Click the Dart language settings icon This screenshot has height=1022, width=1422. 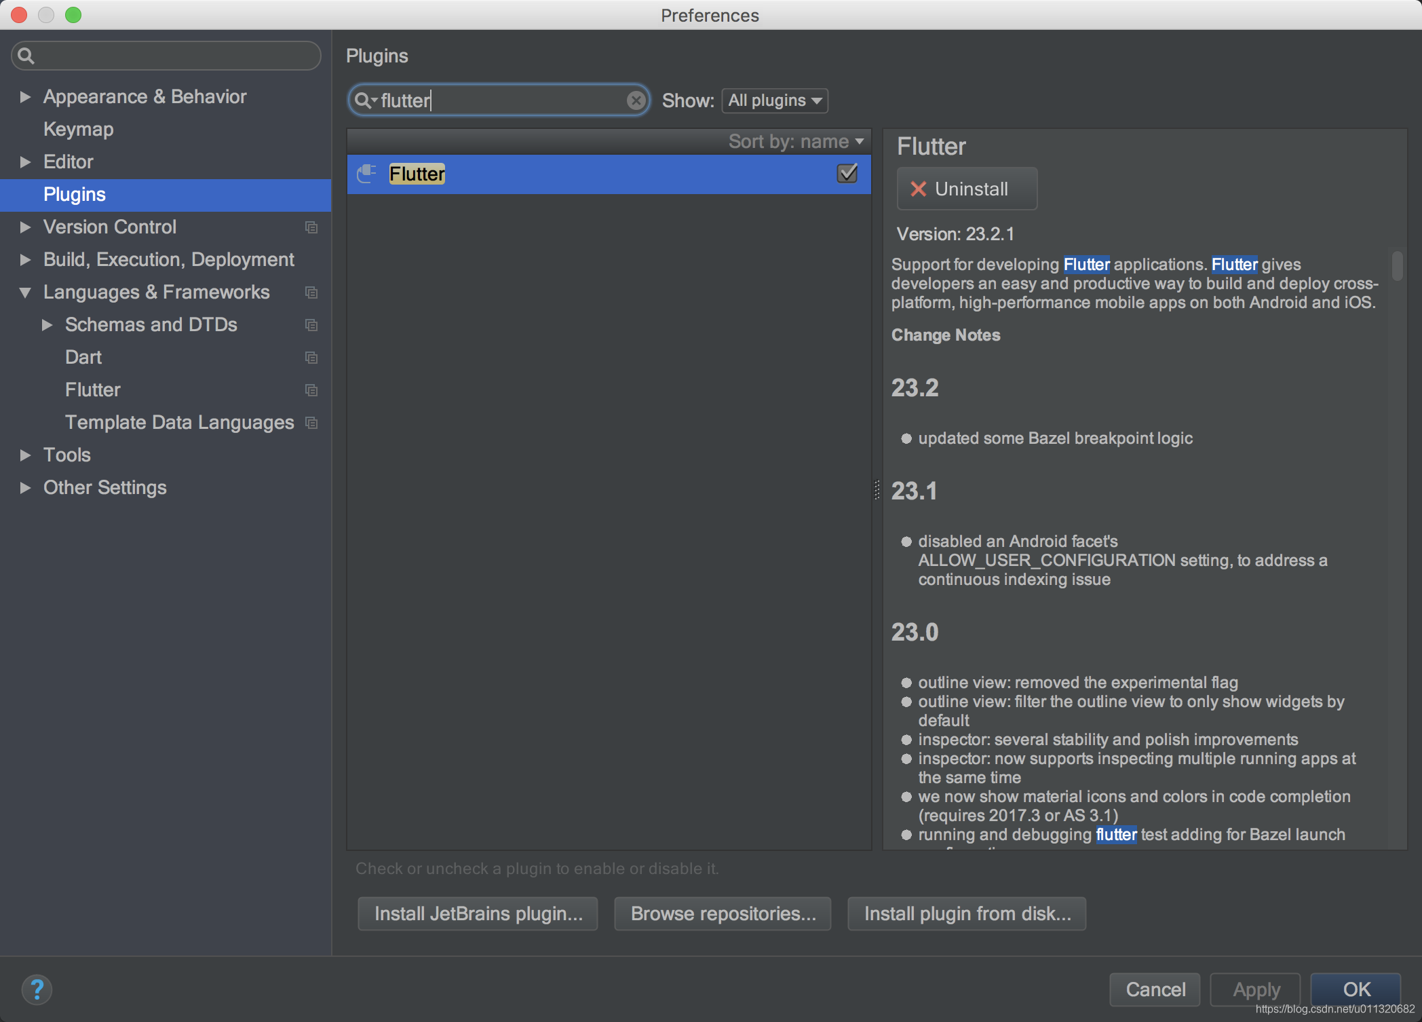(x=313, y=357)
